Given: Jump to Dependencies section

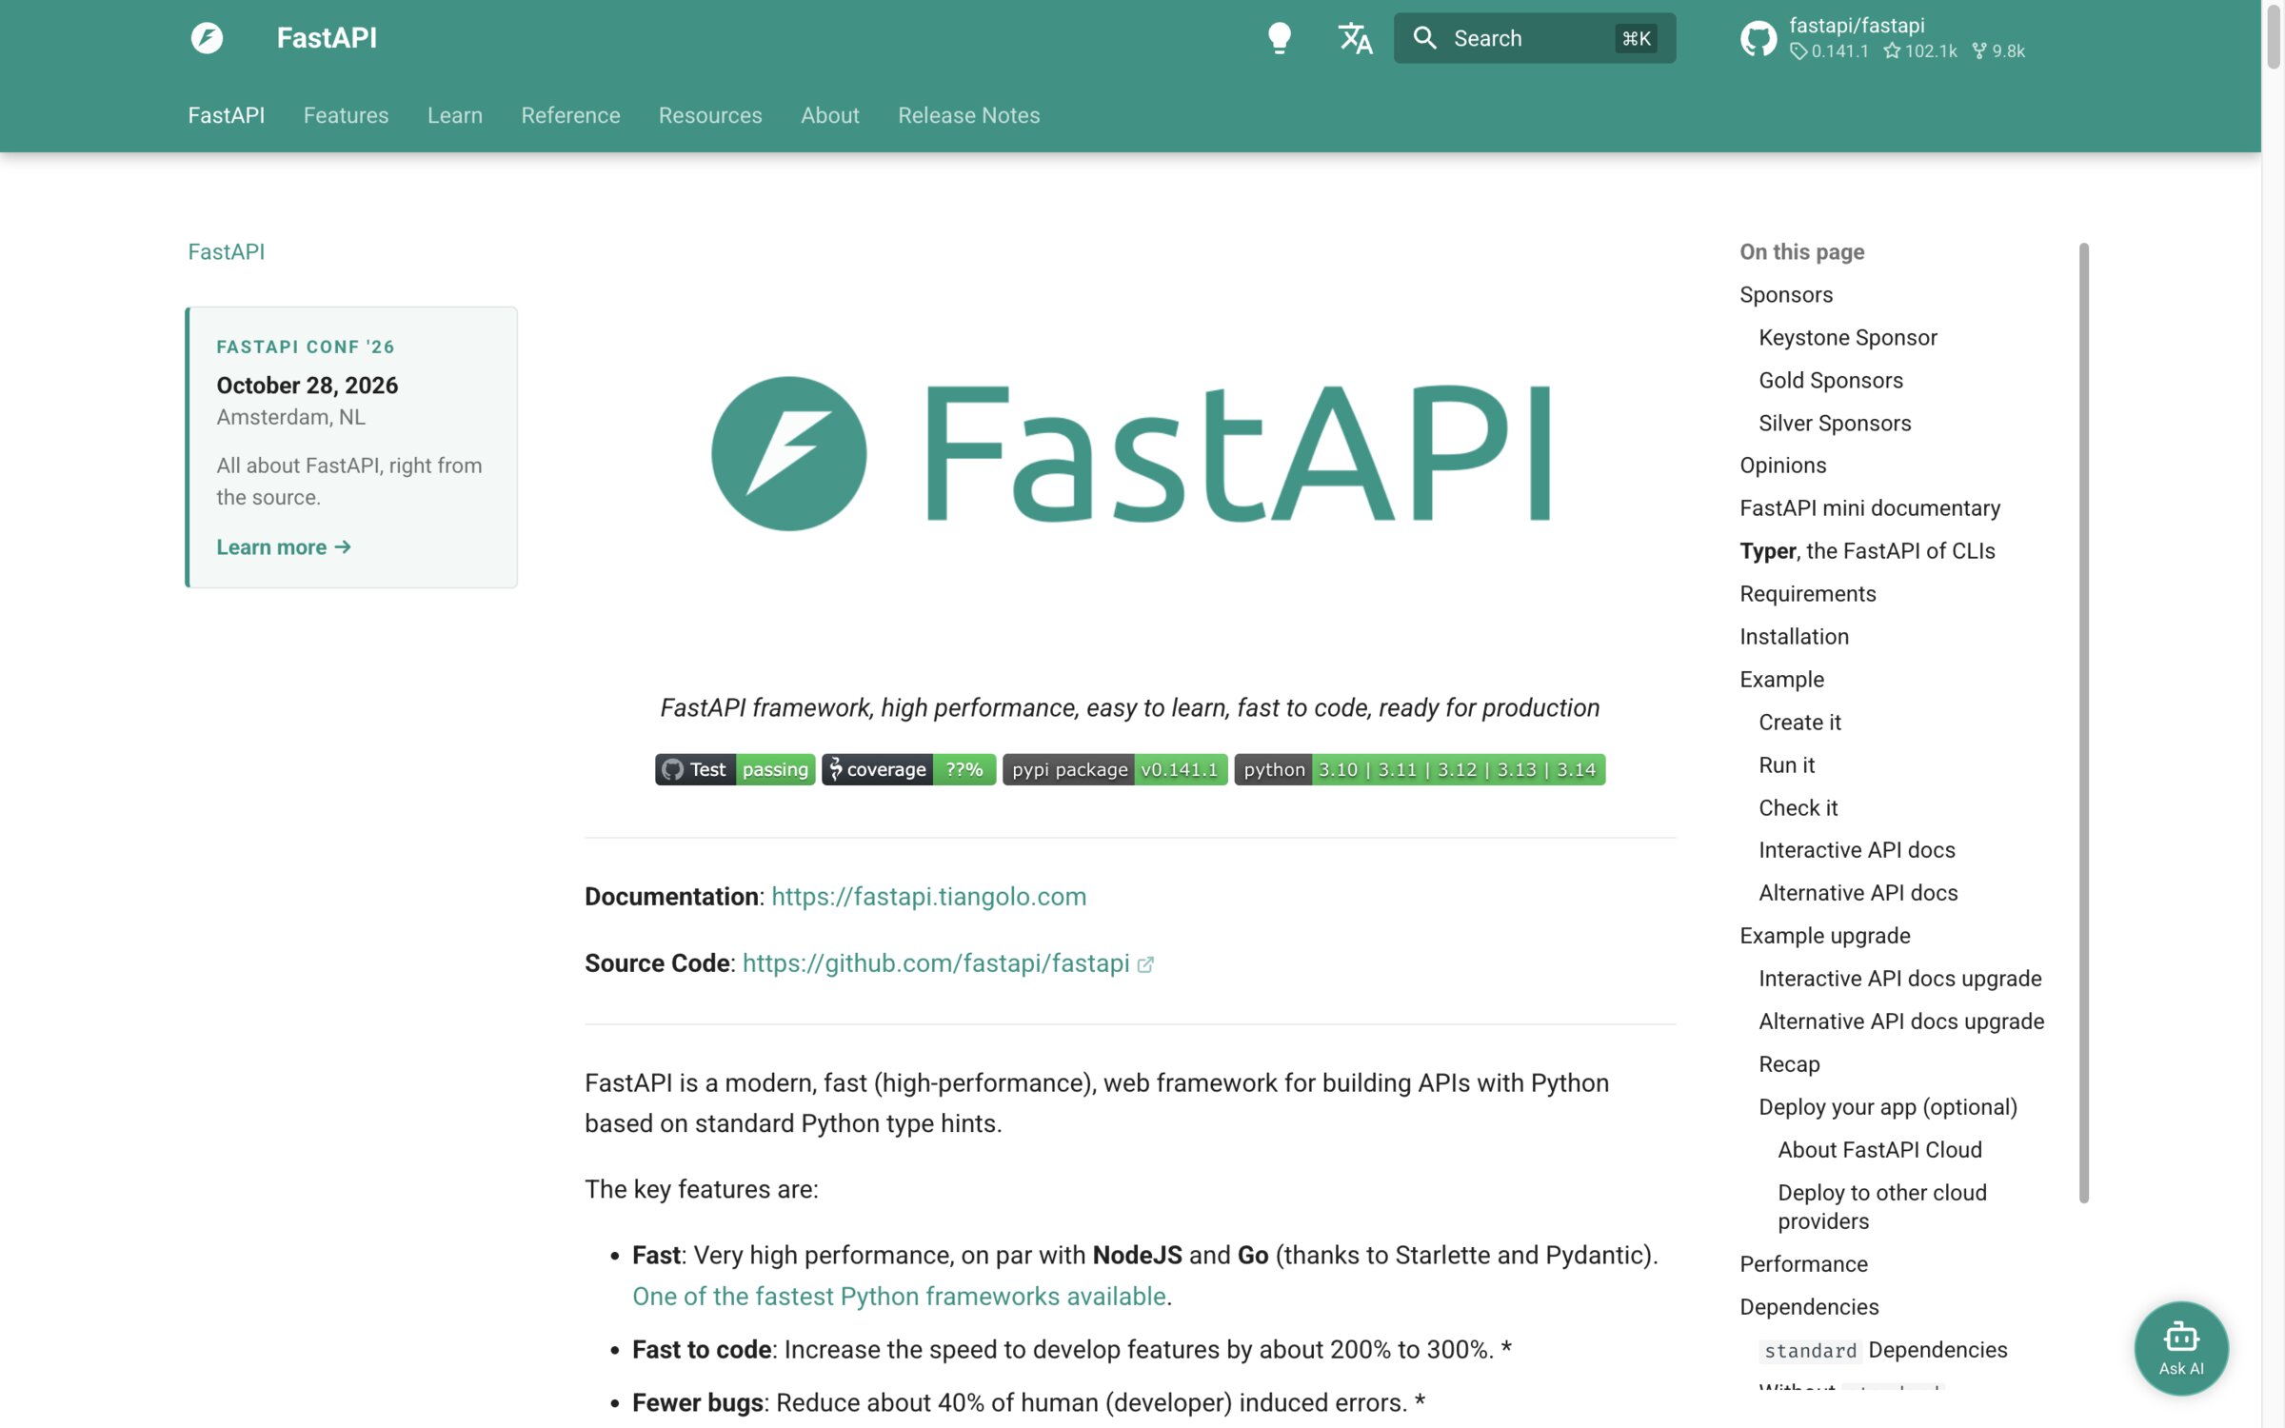Looking at the screenshot, I should pos(1809,1307).
